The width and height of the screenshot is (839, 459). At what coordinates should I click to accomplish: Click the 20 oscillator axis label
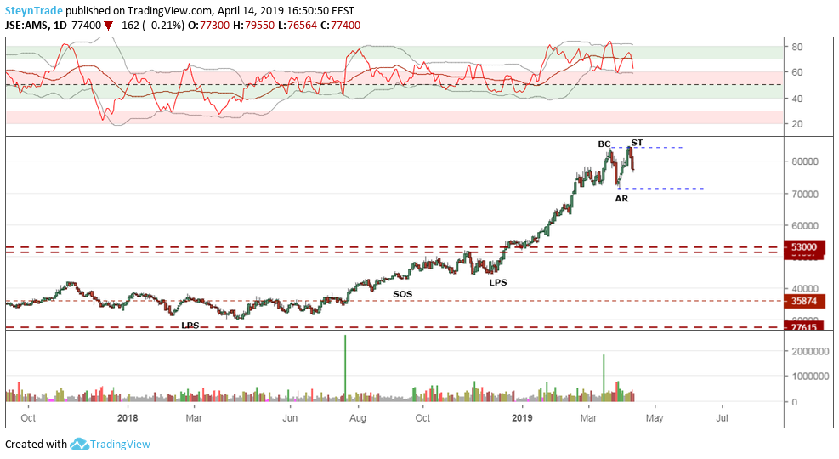[x=797, y=123]
